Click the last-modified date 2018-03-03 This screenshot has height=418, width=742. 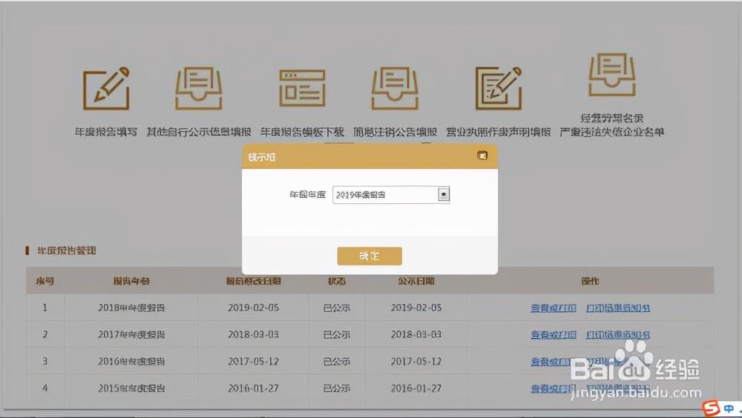pos(253,335)
